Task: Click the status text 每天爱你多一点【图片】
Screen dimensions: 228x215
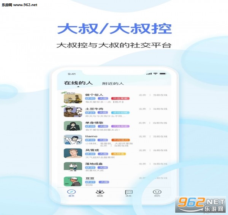Action: tap(104, 102)
